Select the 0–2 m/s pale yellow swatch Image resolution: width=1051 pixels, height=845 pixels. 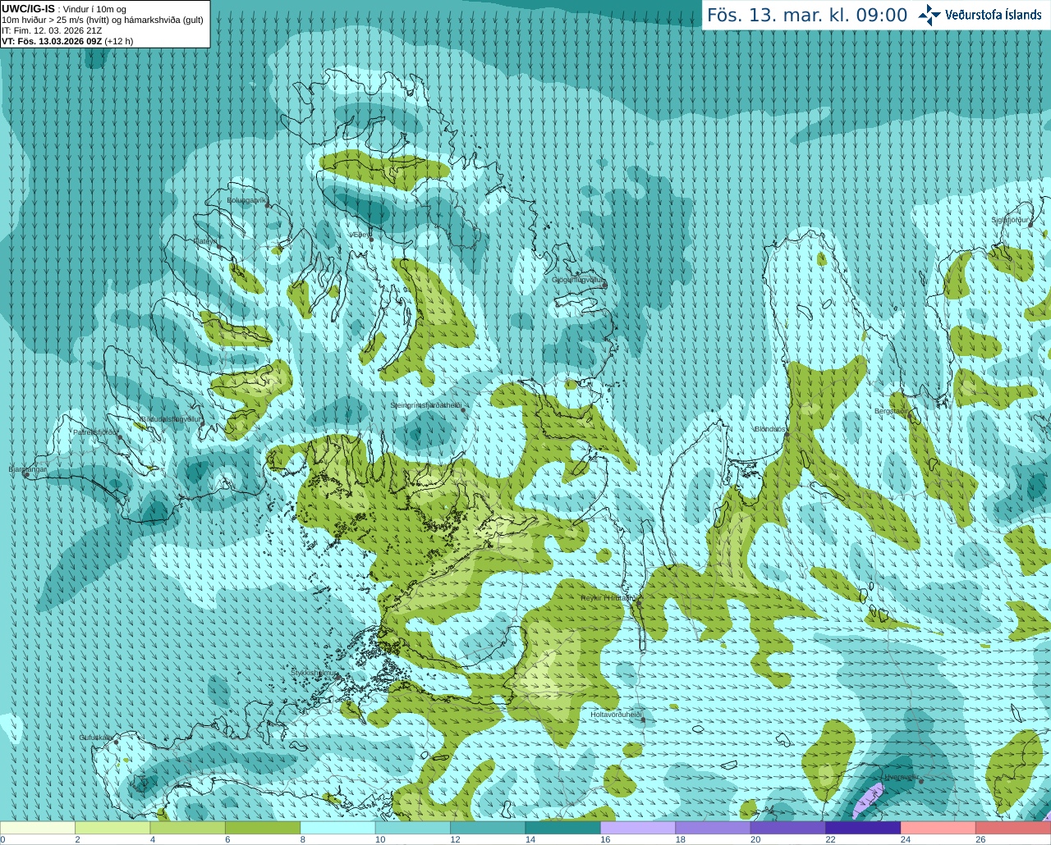(38, 828)
